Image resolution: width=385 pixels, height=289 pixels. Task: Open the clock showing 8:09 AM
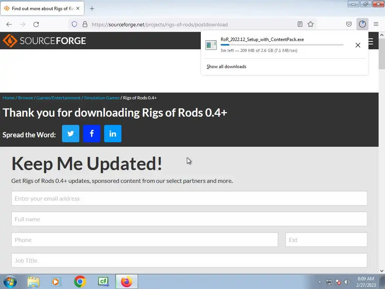click(x=366, y=281)
